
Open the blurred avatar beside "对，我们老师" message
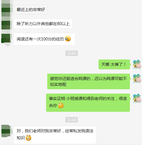click(6, 131)
